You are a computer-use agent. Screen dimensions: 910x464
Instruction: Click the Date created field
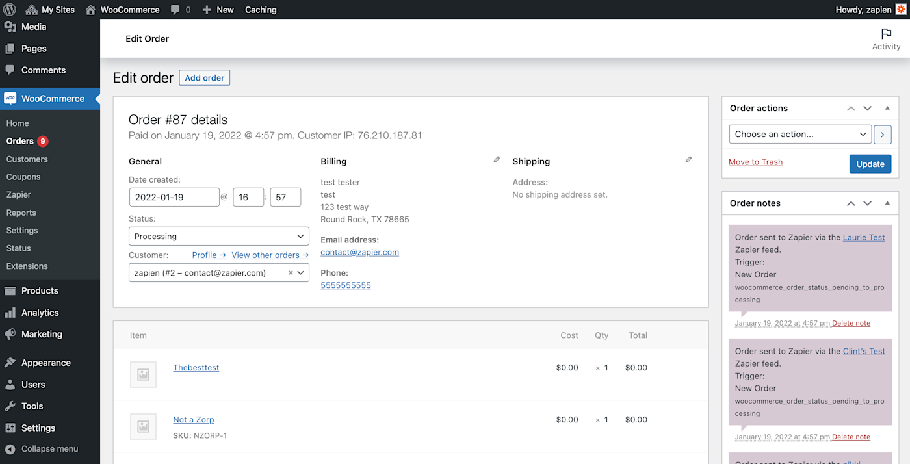click(x=174, y=198)
